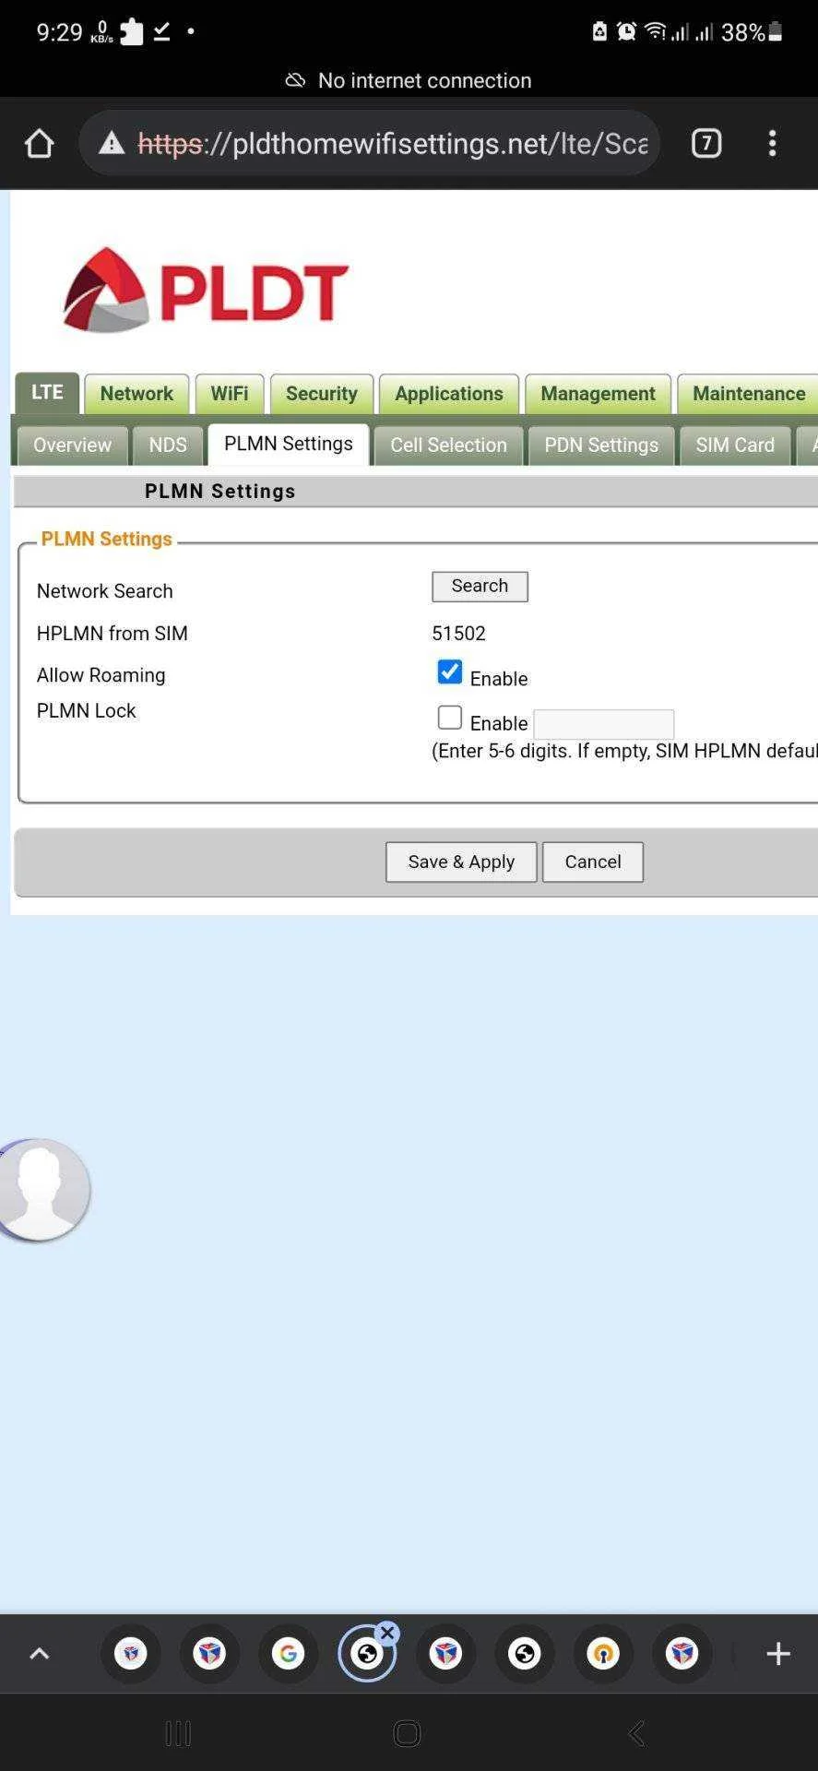
Task: Open the browser three-dot menu
Action: pos(772,143)
